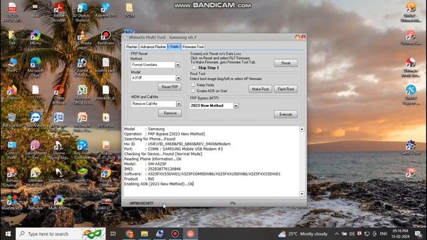The width and height of the screenshot is (427, 240).
Task: Show hidden system tray icons
Action: point(337,234)
